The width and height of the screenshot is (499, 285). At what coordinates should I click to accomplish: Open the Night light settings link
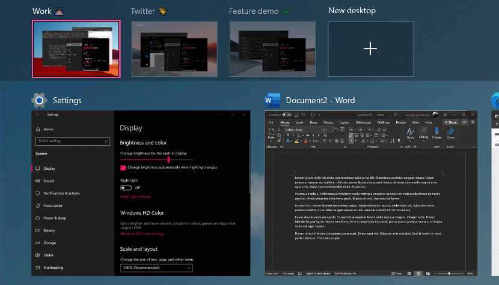135,197
